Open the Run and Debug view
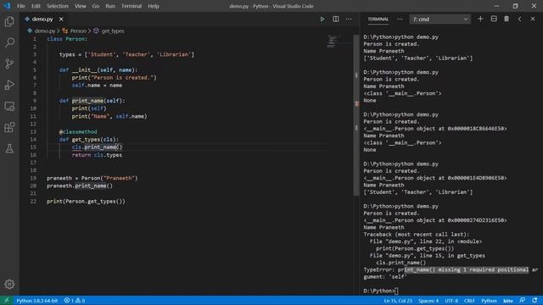 9,85
